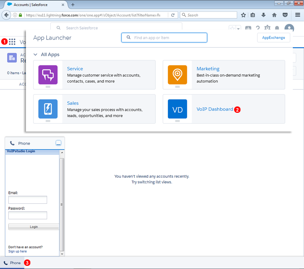Open Salesforce notifications bell
This screenshot has height=269, width=304.
click(x=277, y=28)
